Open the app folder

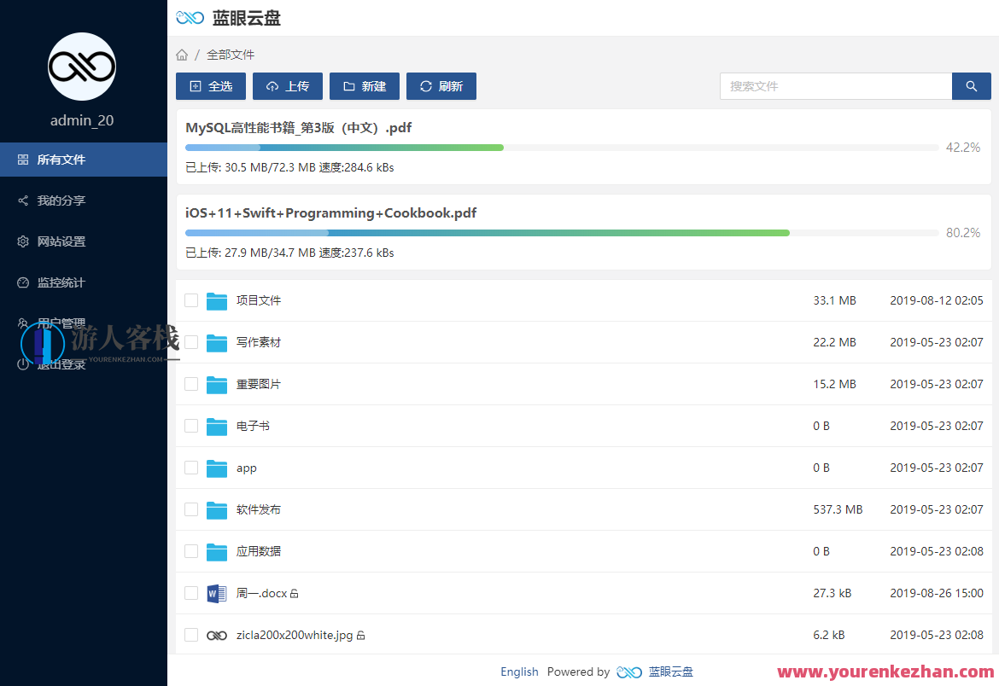click(x=246, y=468)
